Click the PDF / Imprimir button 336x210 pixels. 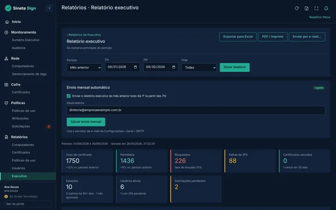tap(273, 37)
